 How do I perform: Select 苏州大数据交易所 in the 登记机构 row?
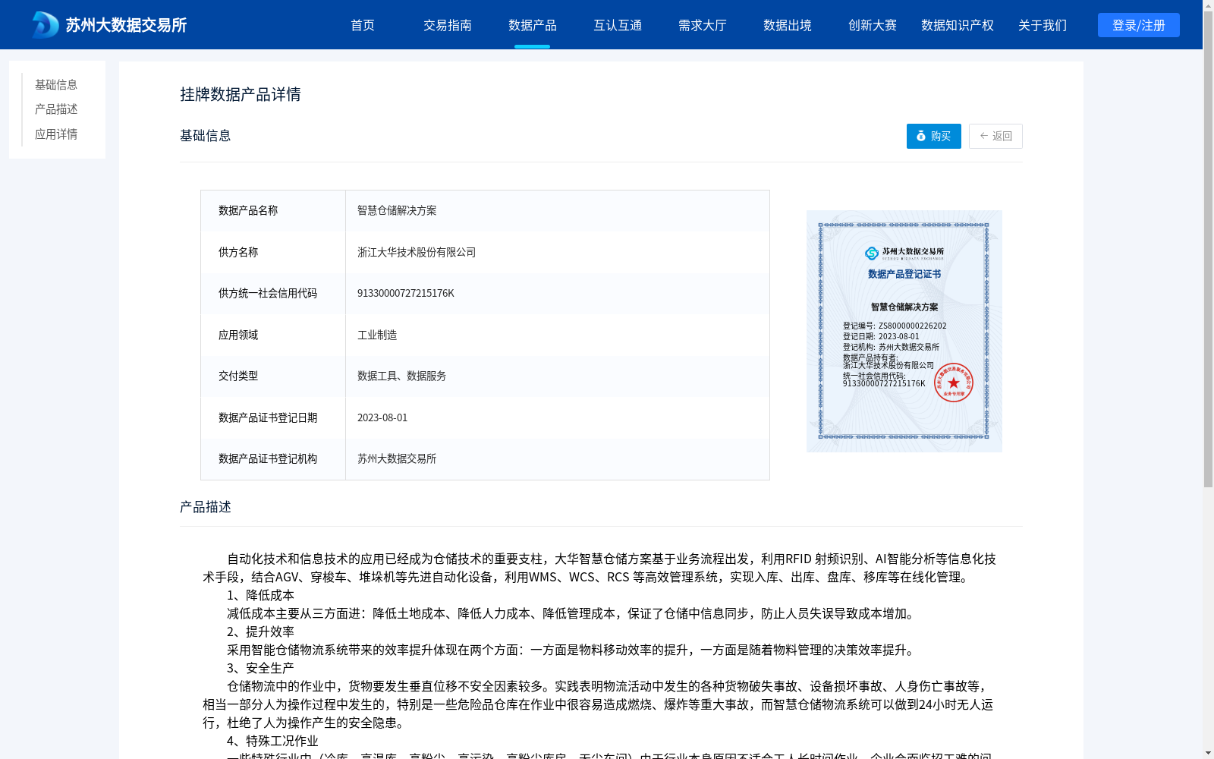(397, 458)
